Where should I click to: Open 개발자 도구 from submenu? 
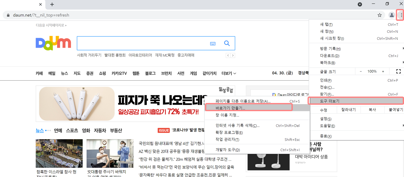click(x=257, y=150)
